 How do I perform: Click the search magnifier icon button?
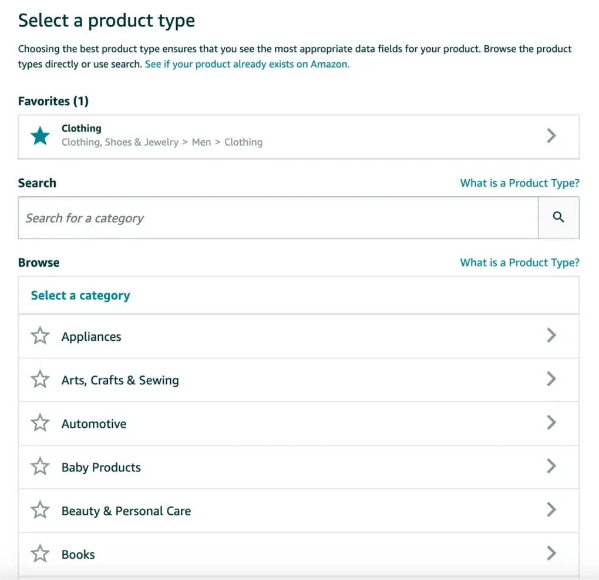point(558,217)
